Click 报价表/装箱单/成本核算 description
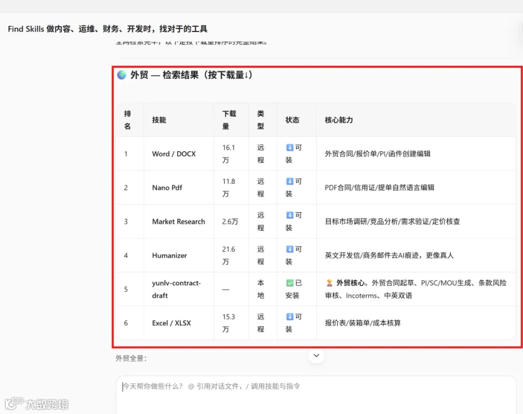The image size is (523, 414). coord(363,323)
